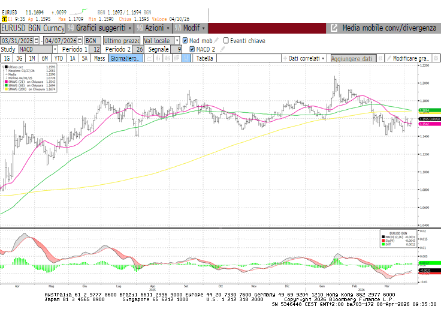Uncheck the MACD 2 checkbox
Image resolution: width=441 pixels, height=318 pixels.
point(192,49)
